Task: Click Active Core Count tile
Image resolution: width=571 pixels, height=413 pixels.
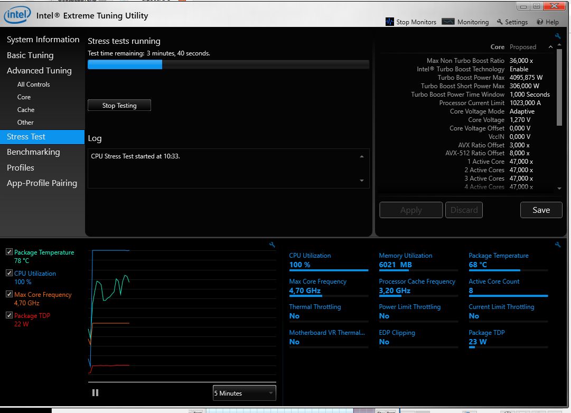Action: coord(508,287)
